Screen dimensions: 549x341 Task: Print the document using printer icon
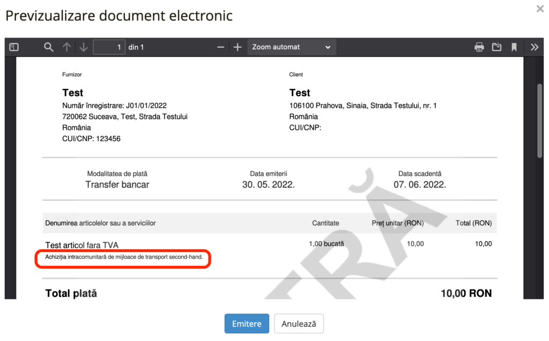479,47
